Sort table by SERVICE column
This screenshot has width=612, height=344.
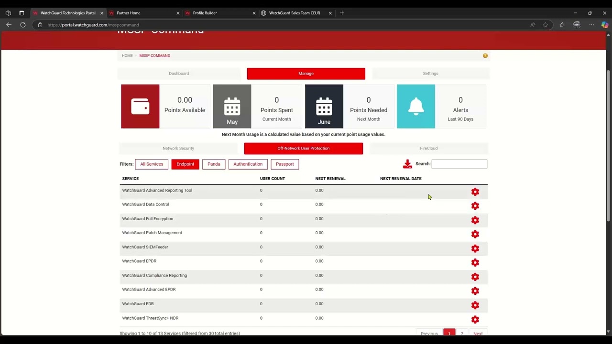tap(131, 179)
